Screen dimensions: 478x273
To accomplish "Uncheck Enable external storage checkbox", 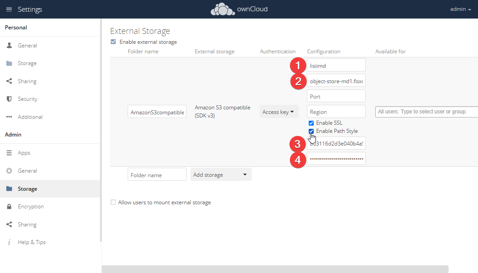I will click(113, 42).
